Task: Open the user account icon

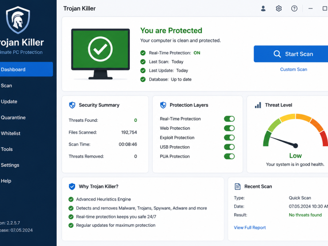Action: [x=263, y=8]
